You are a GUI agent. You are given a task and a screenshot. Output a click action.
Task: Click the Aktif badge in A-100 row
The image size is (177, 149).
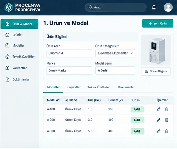point(137,109)
